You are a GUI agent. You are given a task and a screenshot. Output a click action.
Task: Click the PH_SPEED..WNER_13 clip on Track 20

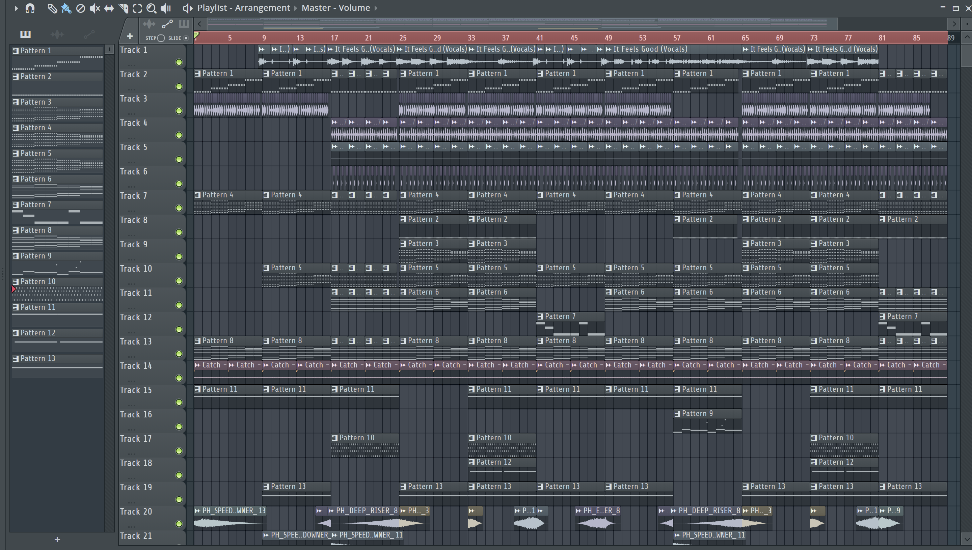pos(230,518)
